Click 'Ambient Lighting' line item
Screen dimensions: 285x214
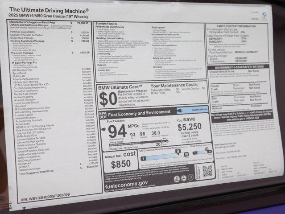click(x=24, y=97)
